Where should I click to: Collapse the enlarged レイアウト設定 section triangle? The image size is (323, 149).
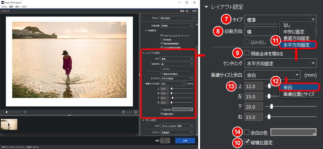[x=207, y=7]
